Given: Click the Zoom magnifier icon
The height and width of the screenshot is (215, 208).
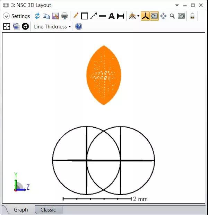Looking at the screenshot, I should click(x=172, y=16).
